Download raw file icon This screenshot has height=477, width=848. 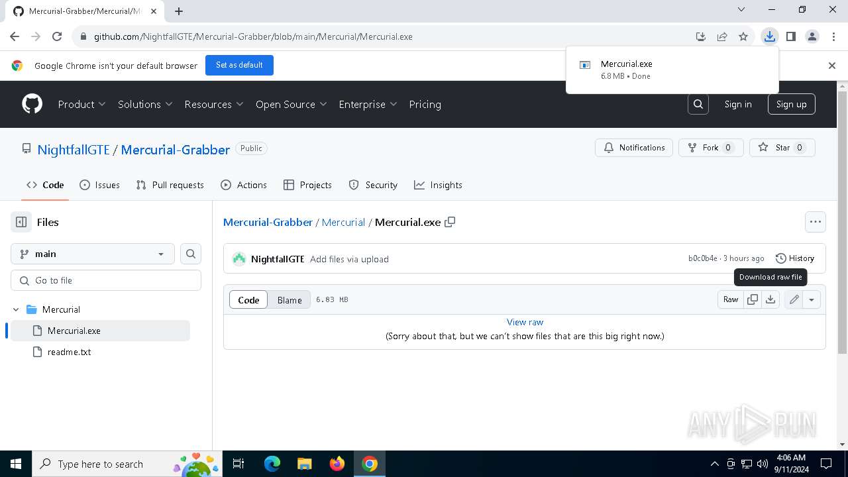(x=770, y=299)
